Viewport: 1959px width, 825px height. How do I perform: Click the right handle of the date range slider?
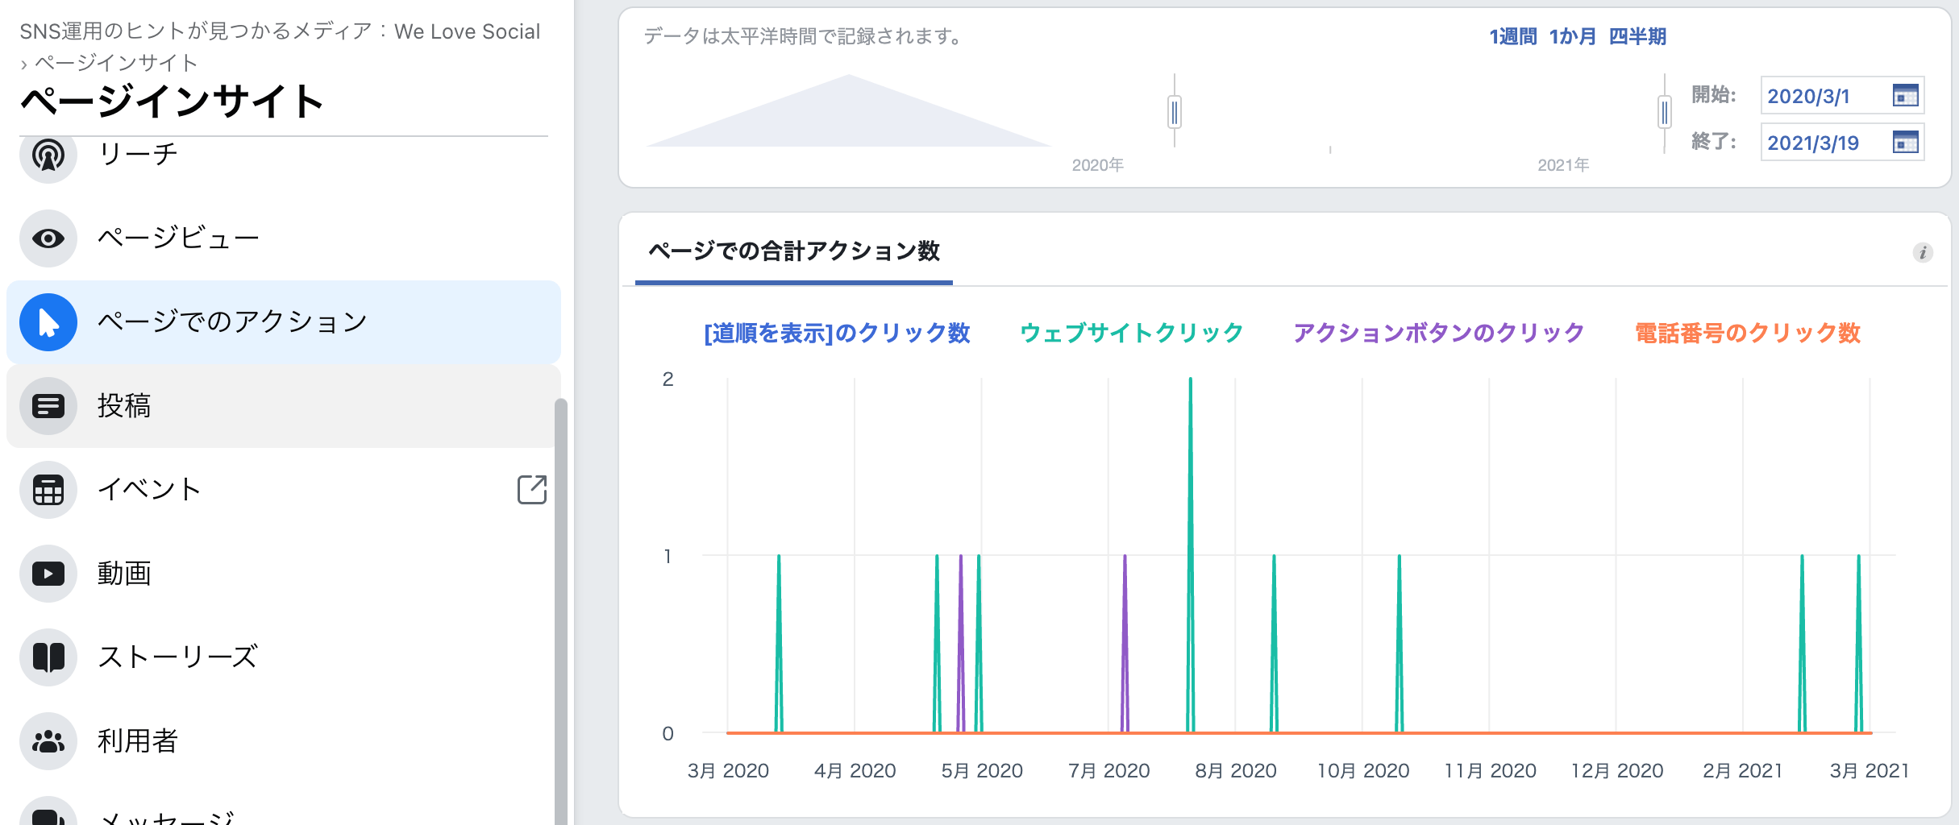click(1665, 111)
